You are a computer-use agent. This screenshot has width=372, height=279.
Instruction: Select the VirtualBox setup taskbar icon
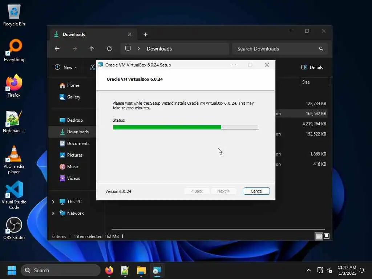[157, 270]
